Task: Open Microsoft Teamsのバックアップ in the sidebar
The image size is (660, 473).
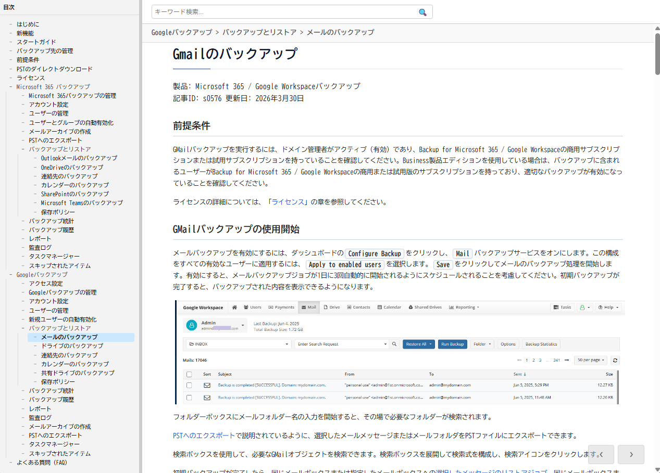Action: tap(82, 203)
